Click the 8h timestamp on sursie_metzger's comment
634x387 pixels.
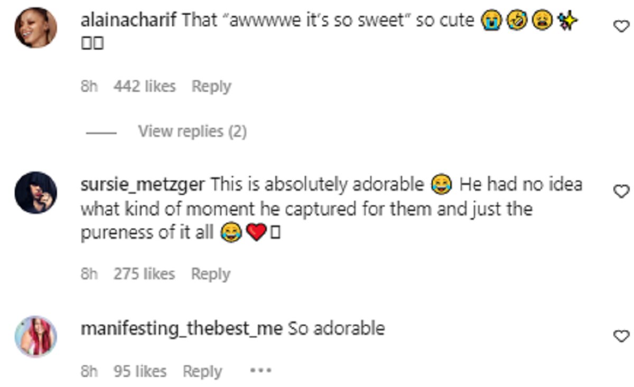click(x=89, y=273)
